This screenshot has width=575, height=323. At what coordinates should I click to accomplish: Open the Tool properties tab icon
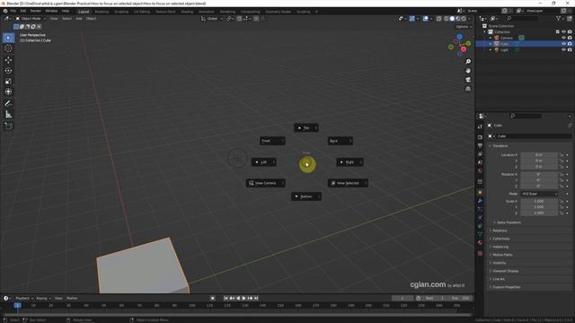tap(480, 127)
